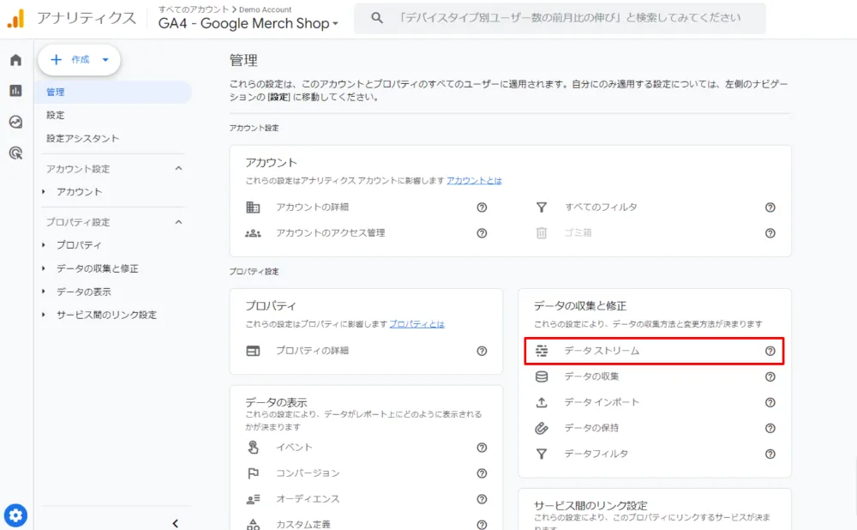Image resolution: width=857 pixels, height=530 pixels.
Task: Open the Advertising icon in left rail
Action: coord(15,153)
